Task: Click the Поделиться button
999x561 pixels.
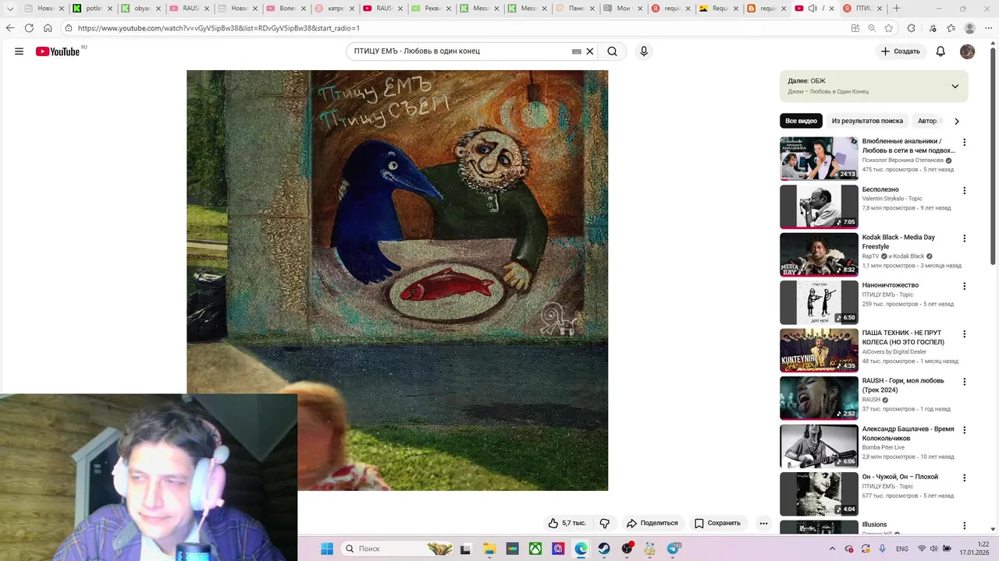Action: [x=652, y=523]
